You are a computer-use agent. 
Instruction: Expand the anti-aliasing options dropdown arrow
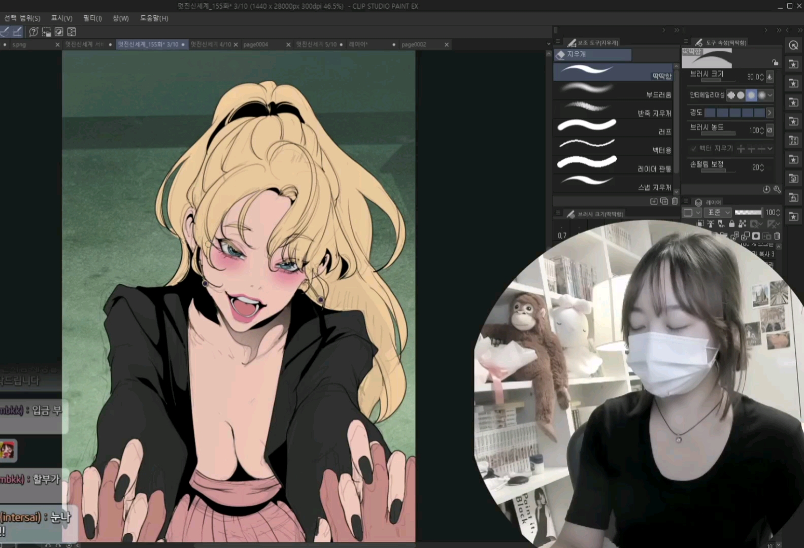pos(770,95)
